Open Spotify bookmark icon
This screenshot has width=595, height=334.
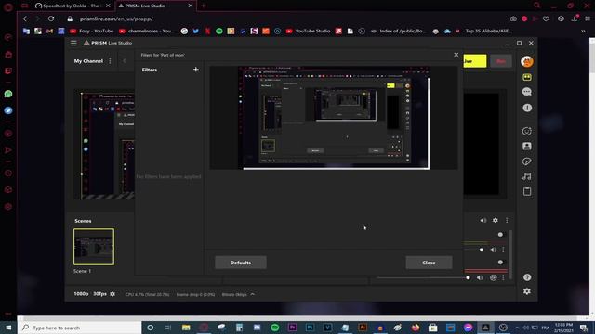[x=219, y=31]
